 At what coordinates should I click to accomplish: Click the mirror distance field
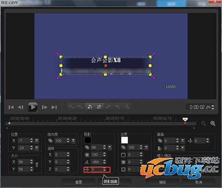200,140
